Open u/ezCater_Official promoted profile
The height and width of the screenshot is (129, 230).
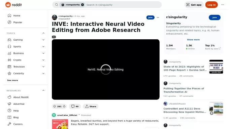[67, 115]
